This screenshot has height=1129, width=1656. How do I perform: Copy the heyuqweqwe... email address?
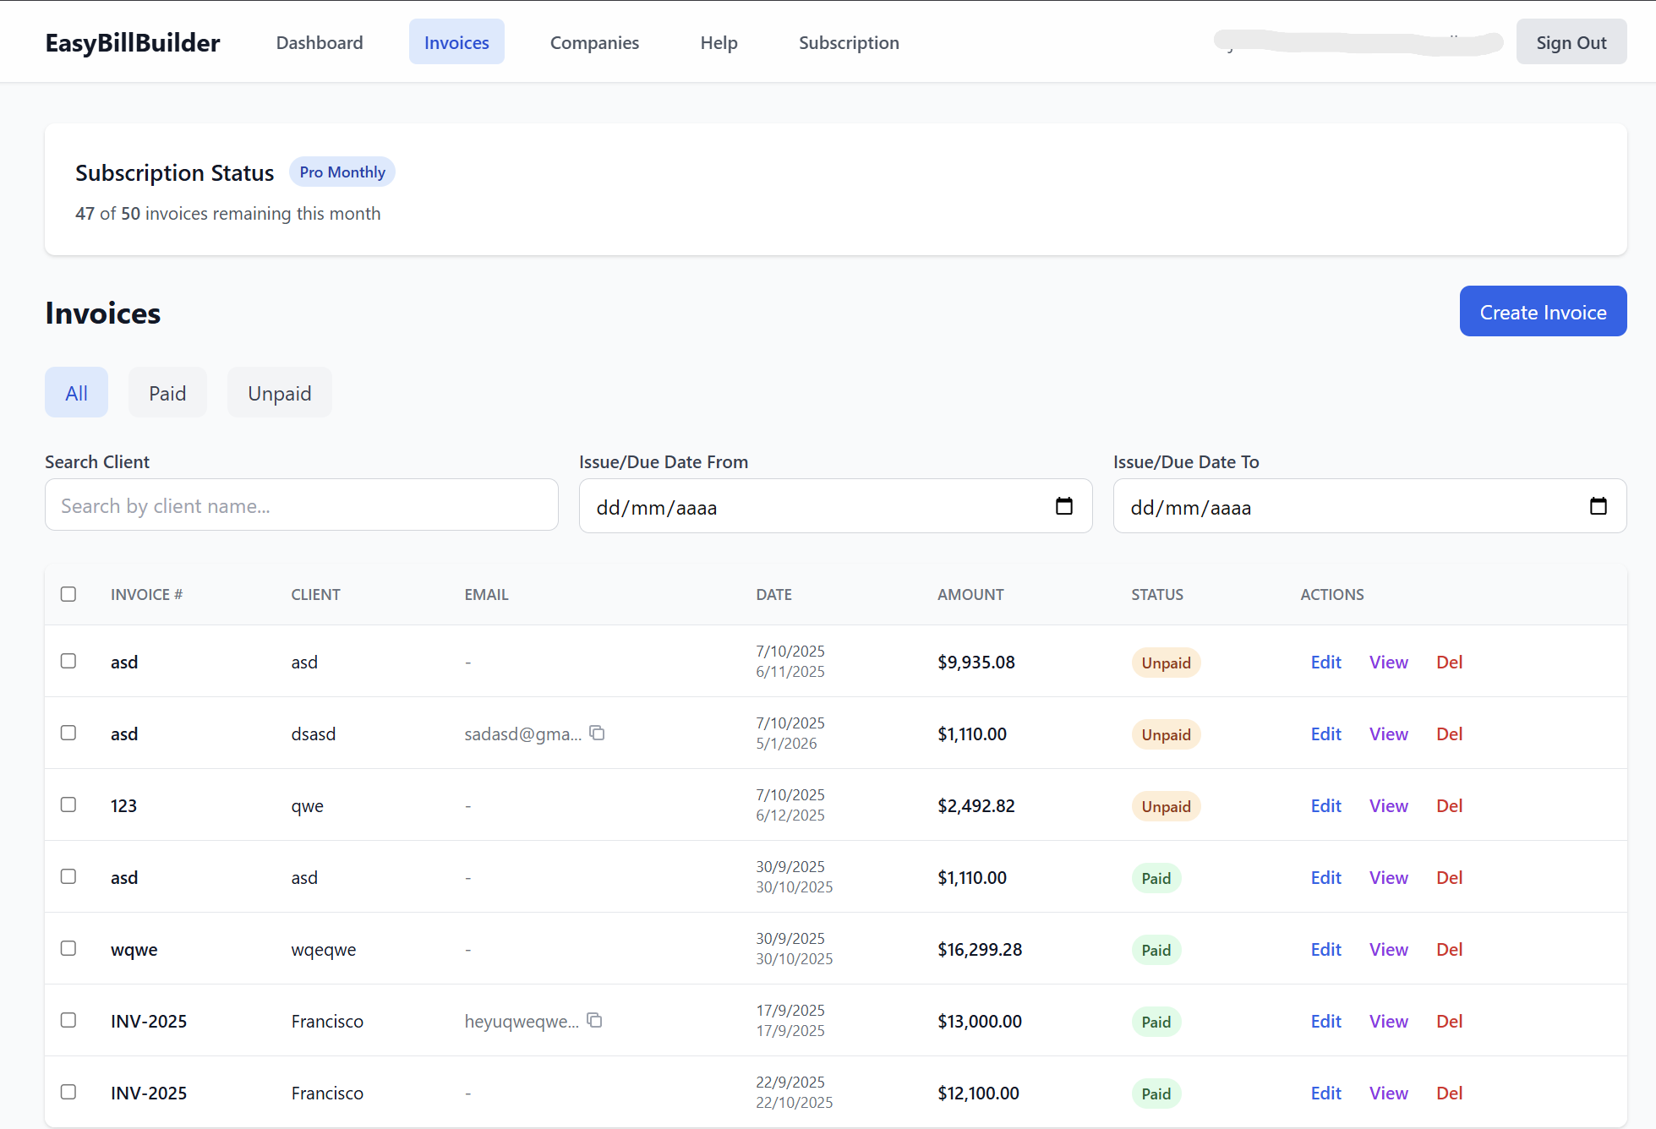pos(594,1020)
